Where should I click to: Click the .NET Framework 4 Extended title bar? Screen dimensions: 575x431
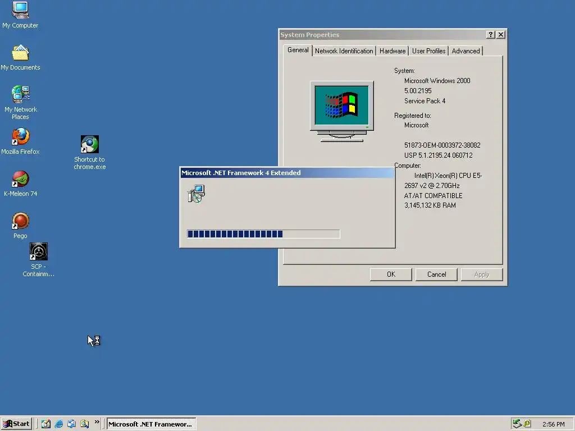tap(287, 173)
